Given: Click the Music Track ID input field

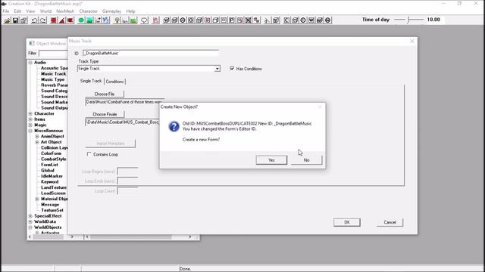Looking at the screenshot, I should pyautogui.click(x=150, y=53).
